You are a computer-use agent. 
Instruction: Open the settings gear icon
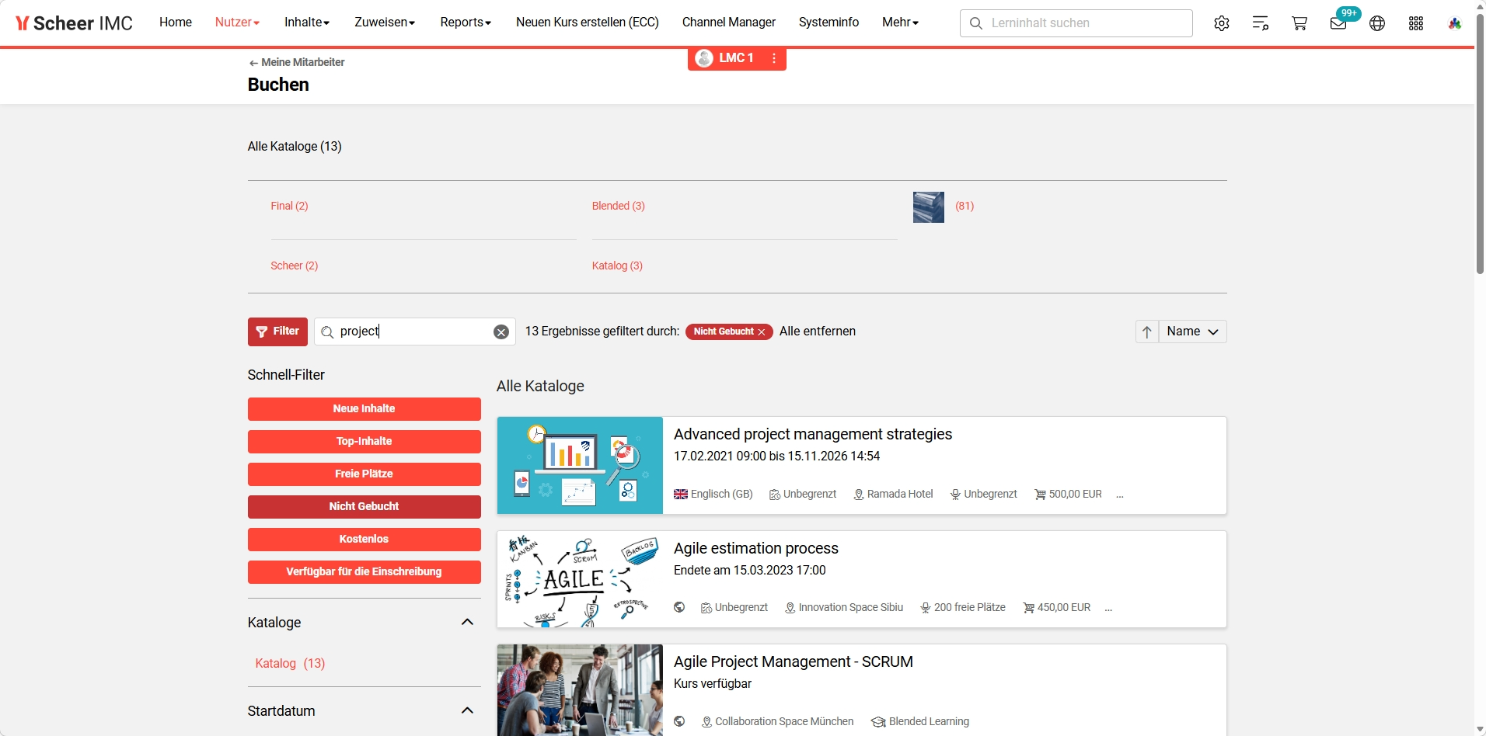(1222, 23)
